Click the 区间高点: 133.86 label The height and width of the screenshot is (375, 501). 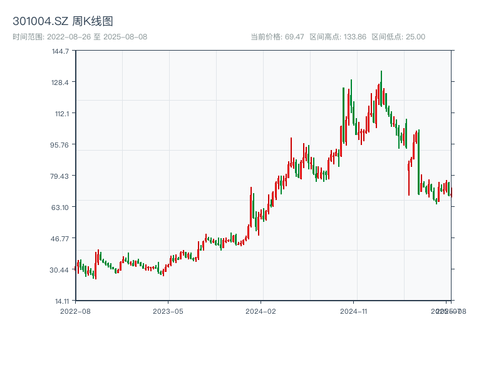point(338,37)
